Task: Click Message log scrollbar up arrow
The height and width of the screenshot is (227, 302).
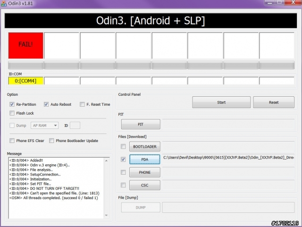Action: (x=106, y=160)
